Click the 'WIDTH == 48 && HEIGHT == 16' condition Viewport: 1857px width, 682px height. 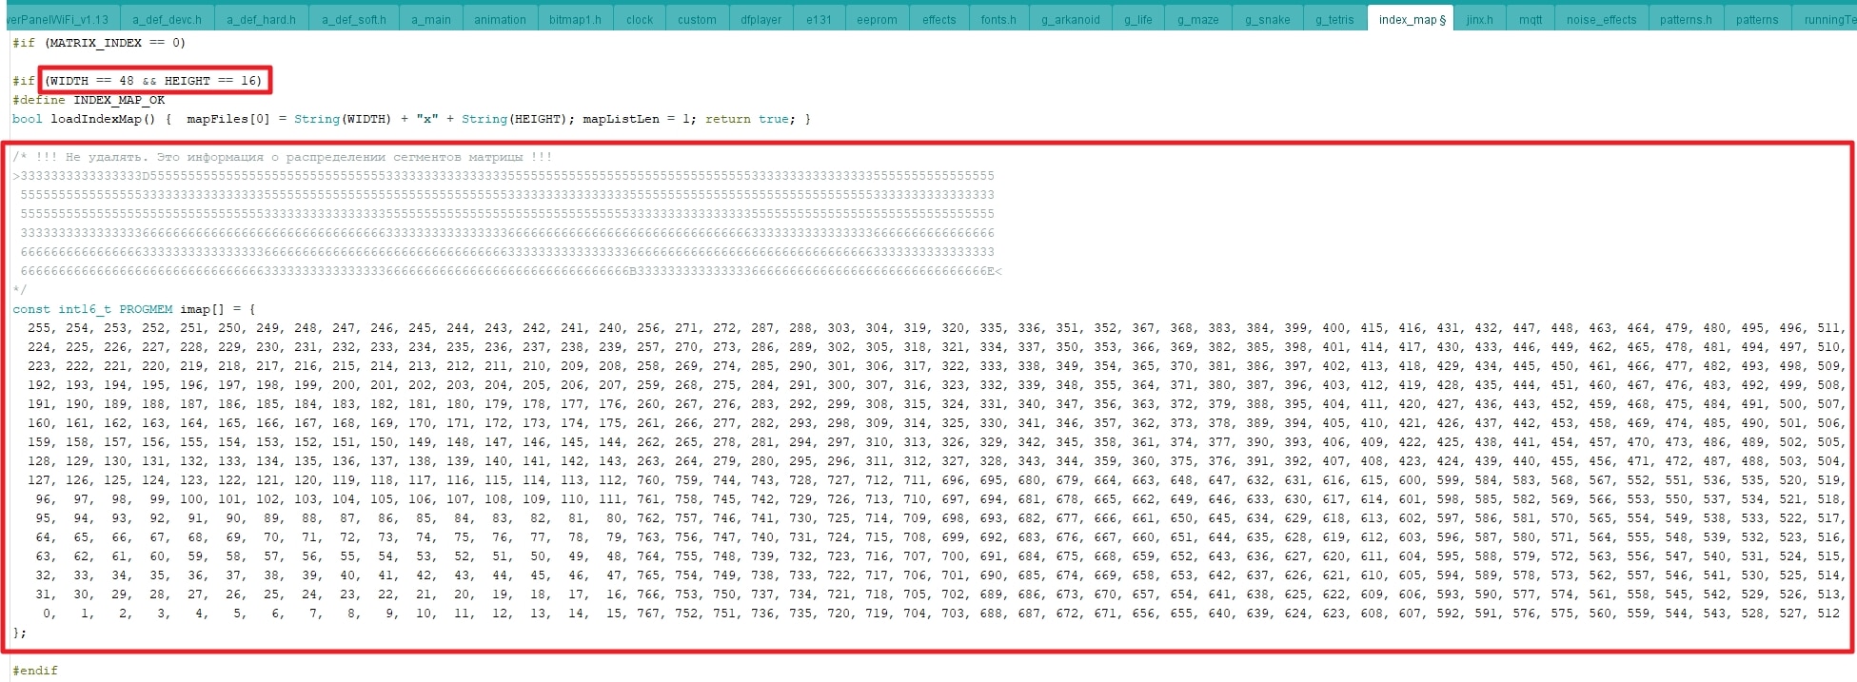tap(154, 81)
